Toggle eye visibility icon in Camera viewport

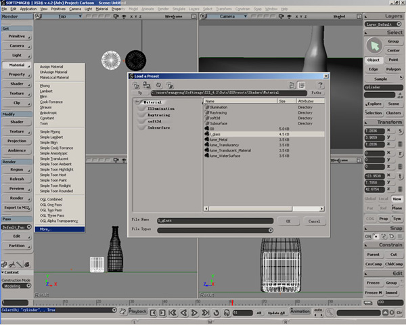point(289,16)
